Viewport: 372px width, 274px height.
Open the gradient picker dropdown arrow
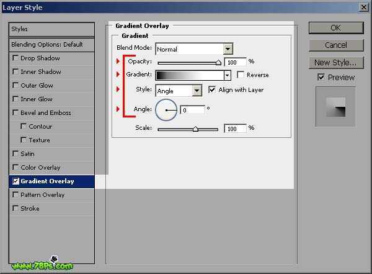pyautogui.click(x=228, y=75)
